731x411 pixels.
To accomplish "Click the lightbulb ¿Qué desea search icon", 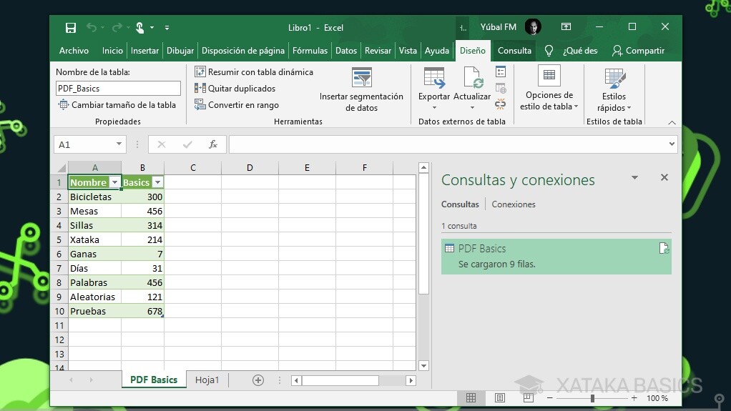I will click(549, 50).
